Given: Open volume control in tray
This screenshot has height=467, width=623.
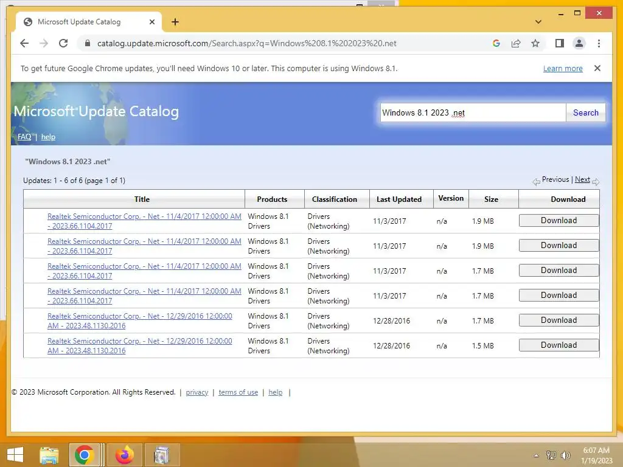Looking at the screenshot, I should click(x=565, y=455).
